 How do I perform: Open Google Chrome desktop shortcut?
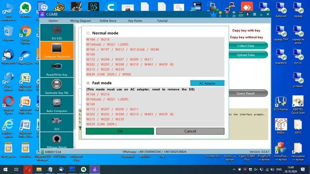tap(25, 35)
